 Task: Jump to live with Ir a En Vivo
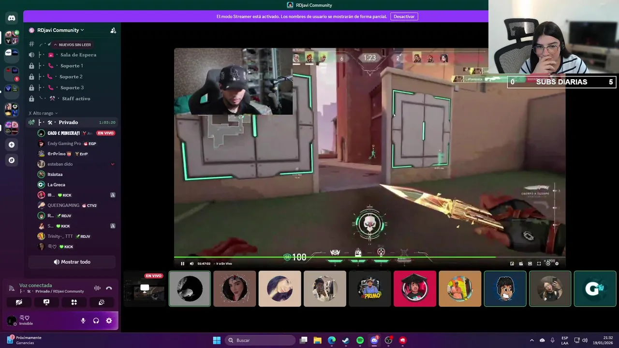coord(224,263)
